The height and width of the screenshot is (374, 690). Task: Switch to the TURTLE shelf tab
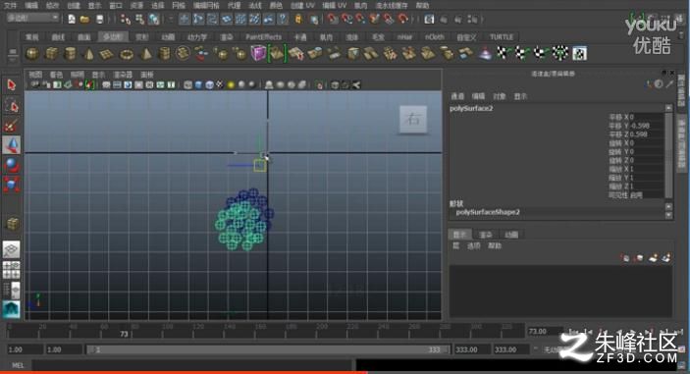coord(502,37)
